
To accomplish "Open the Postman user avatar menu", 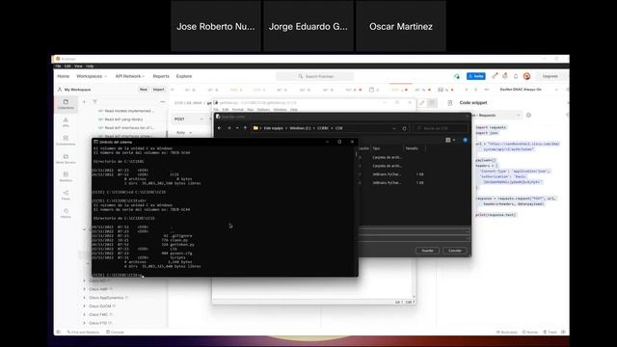I will tap(527, 76).
